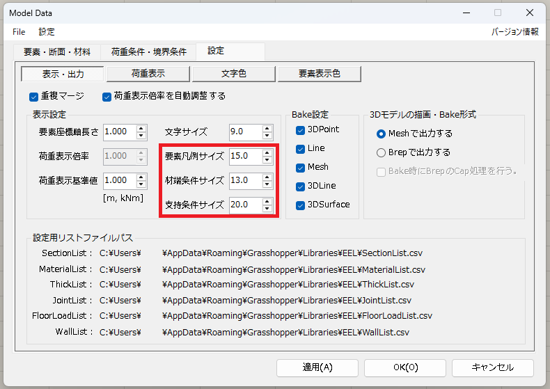Open the 荷重条件・境界条件 tab
This screenshot has width=550, height=389.
(148, 52)
